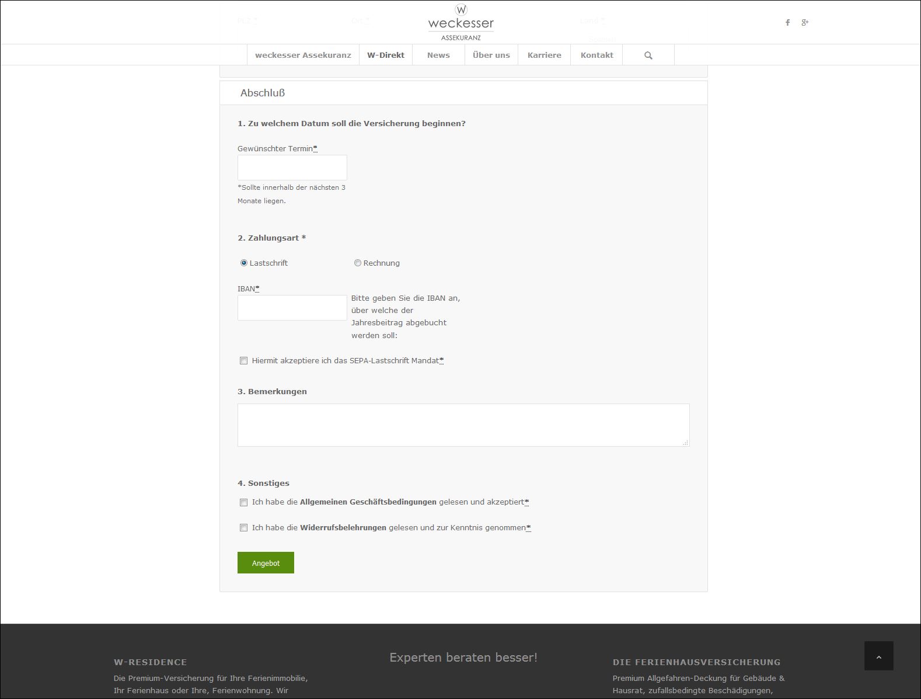Select the Rechnung payment option

click(x=358, y=263)
